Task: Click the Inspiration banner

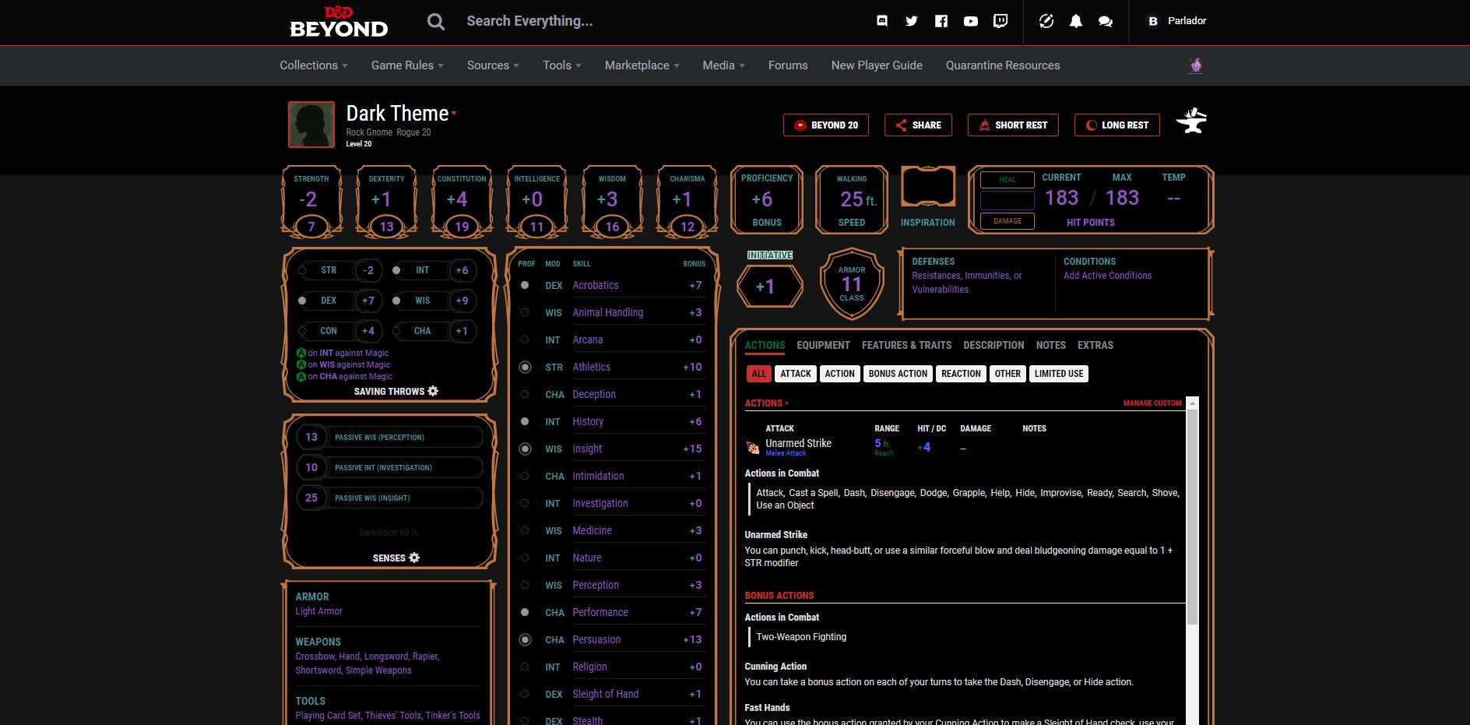Action: (927, 186)
